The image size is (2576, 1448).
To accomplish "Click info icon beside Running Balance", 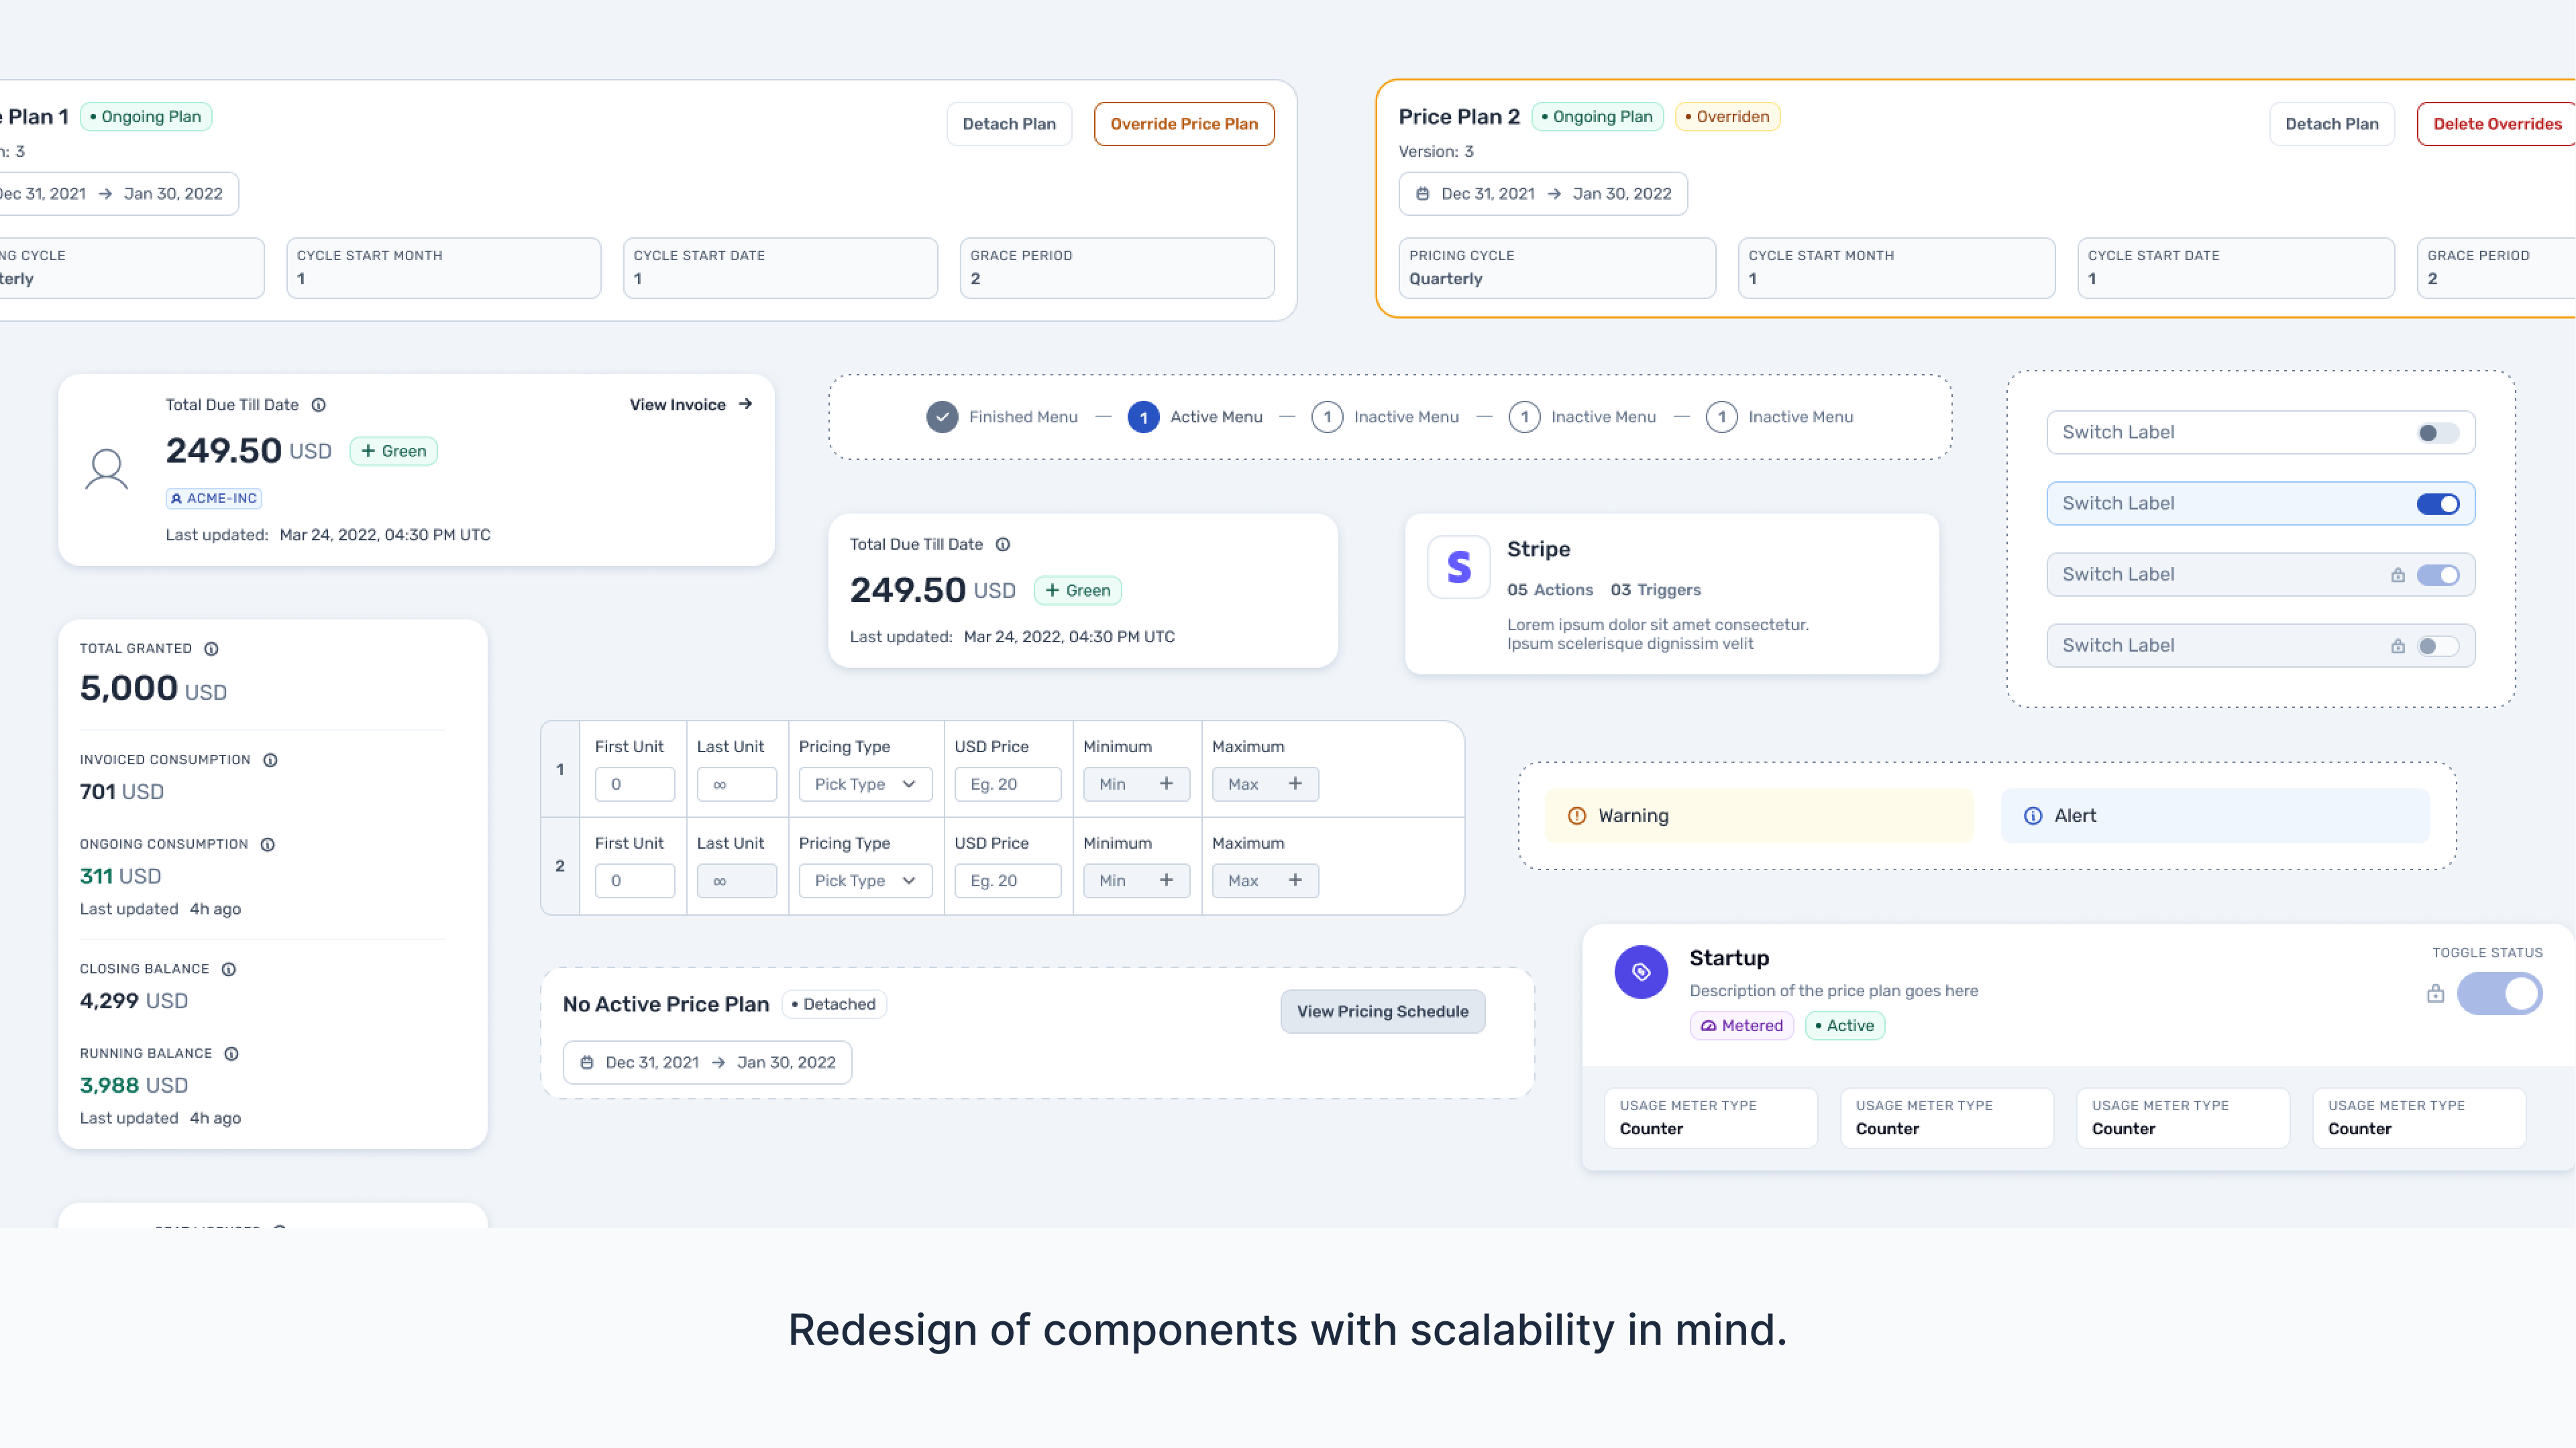I will point(231,1053).
